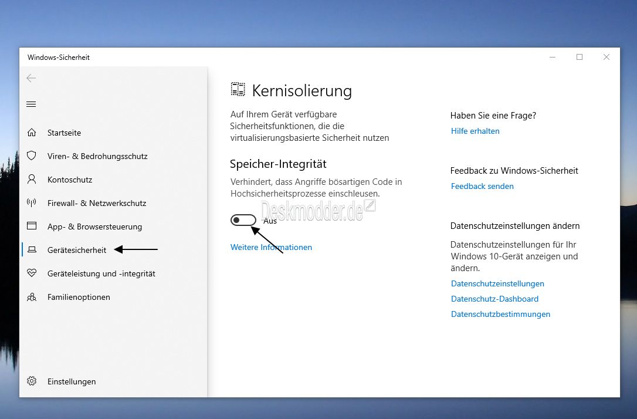Close the Windows-Sicherheit window

606,58
